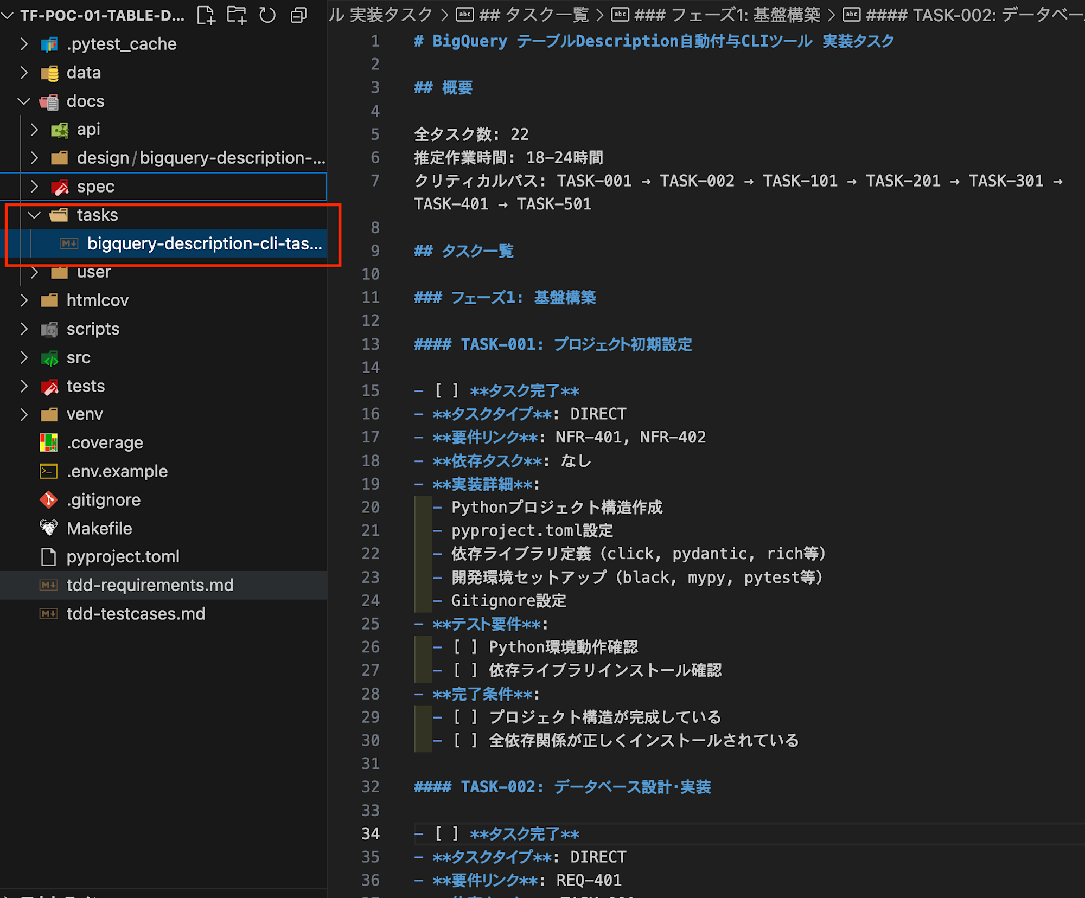Screen dimensions: 1085x898
Task: Click line '推定作業時間: 18-24時間'
Action: tap(508, 157)
